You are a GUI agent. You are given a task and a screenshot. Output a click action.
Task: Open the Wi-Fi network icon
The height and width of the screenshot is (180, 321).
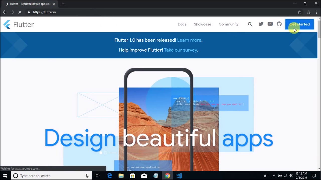[x=285, y=176]
